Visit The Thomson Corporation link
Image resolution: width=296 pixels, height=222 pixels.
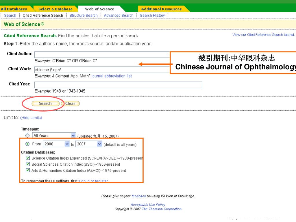(162, 209)
